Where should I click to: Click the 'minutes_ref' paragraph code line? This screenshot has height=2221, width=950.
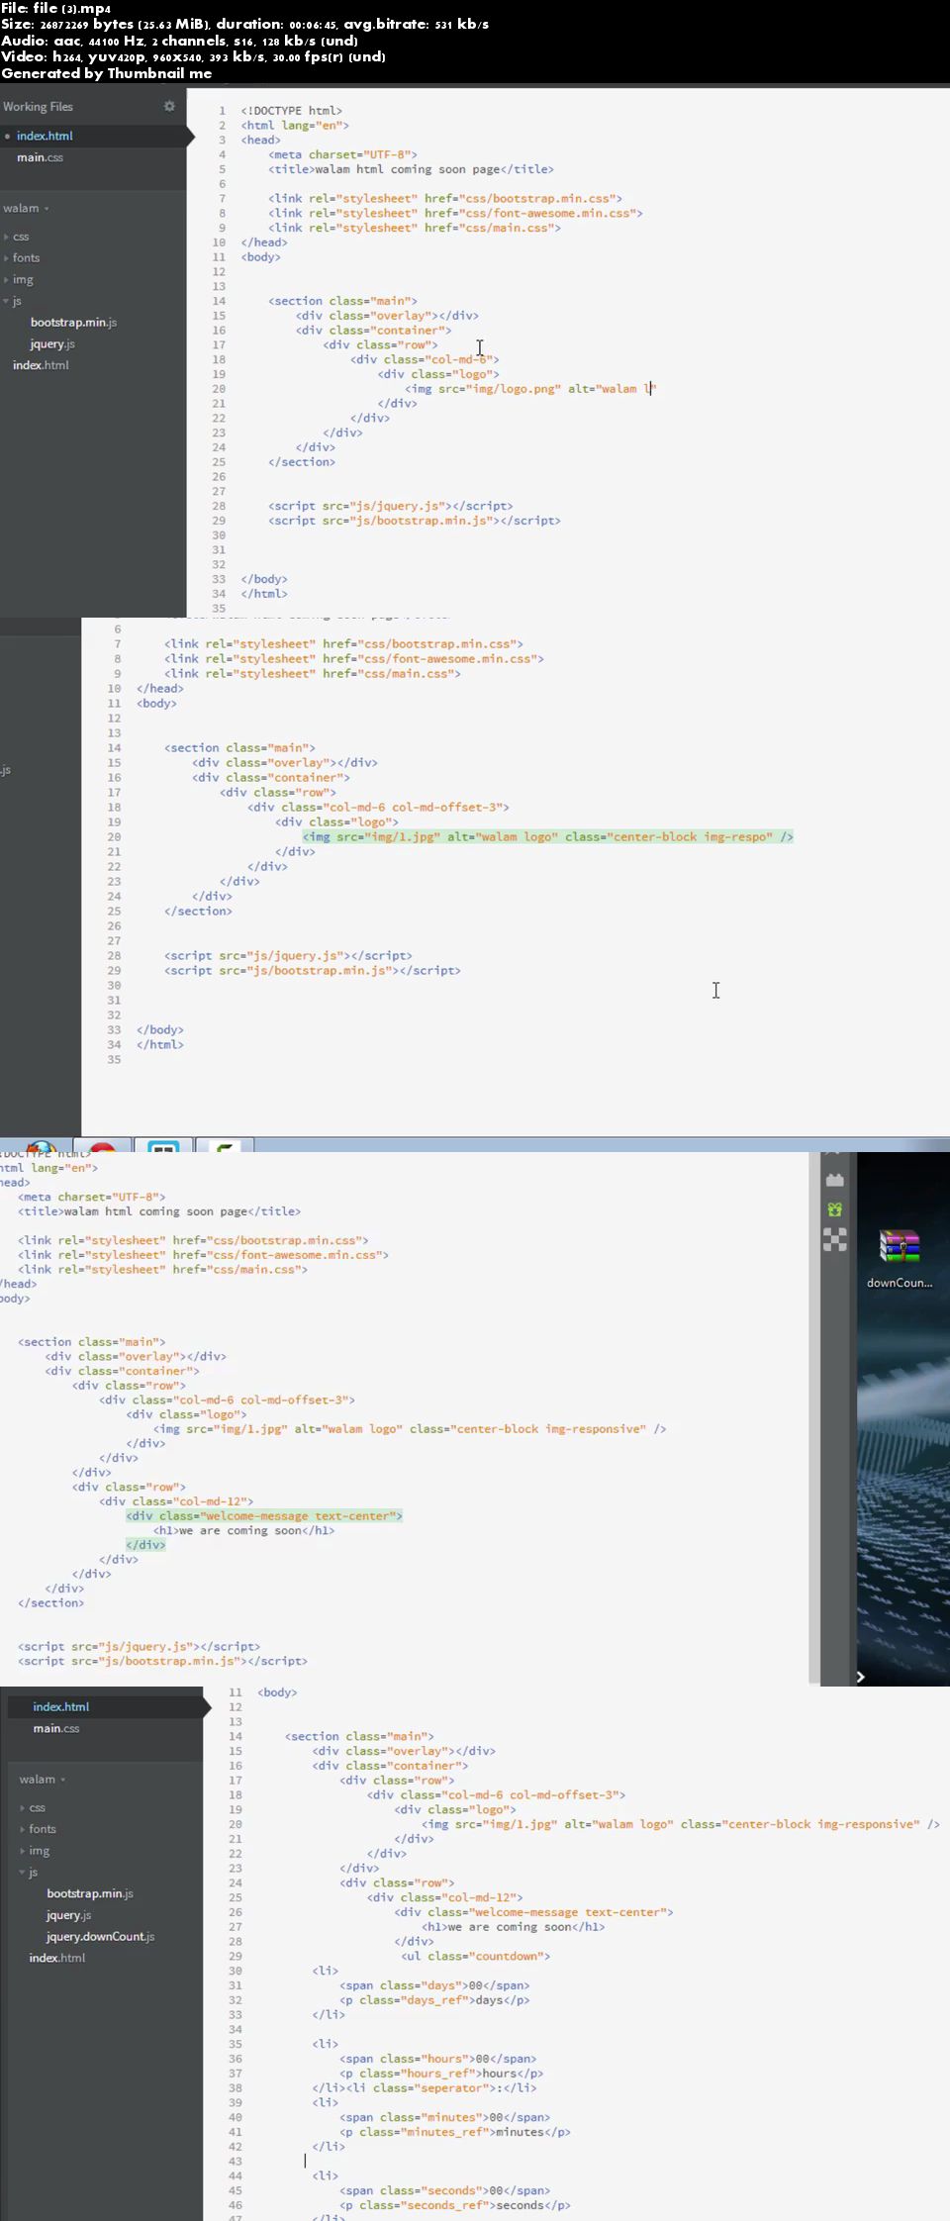tap(455, 2132)
